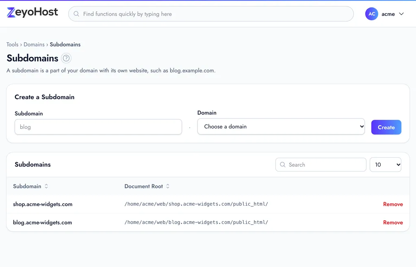
Task: Toggle the Document Root column sort arrows
Action: (168, 186)
